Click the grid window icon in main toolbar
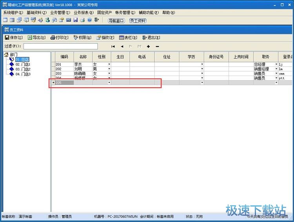 tap(5, 20)
